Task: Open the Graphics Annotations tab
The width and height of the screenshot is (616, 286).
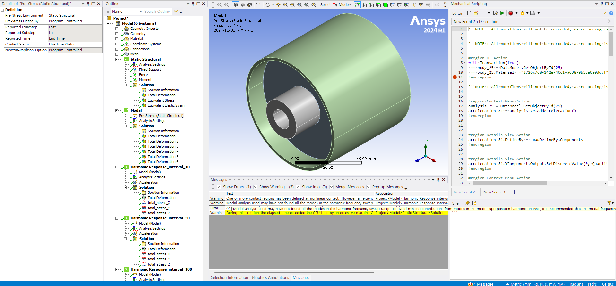Action: click(270, 278)
